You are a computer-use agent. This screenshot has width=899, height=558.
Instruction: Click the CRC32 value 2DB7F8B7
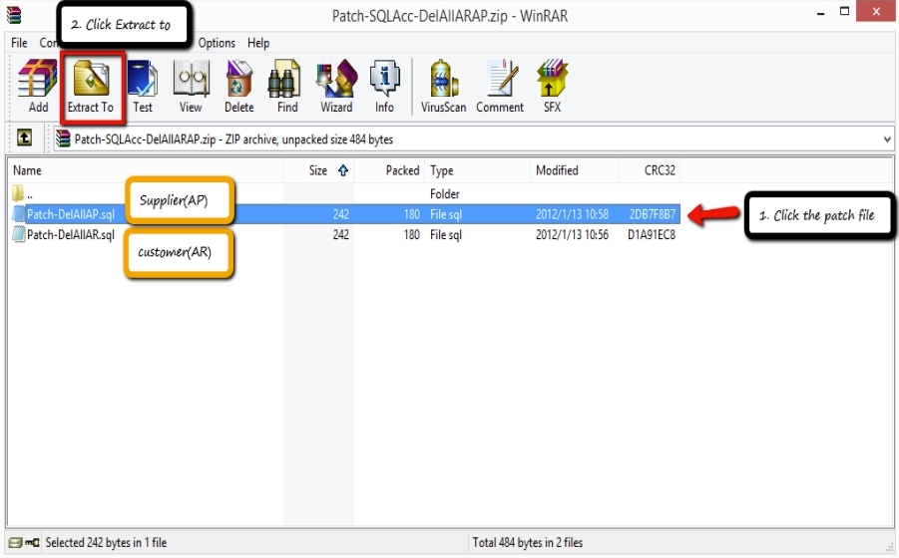[x=653, y=214]
